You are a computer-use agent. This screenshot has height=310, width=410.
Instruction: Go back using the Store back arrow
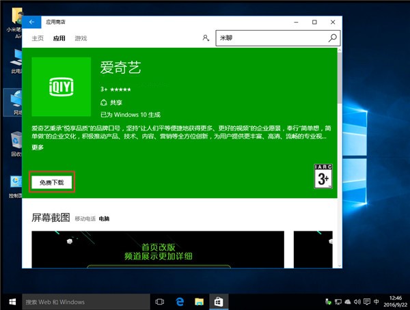coord(31,23)
